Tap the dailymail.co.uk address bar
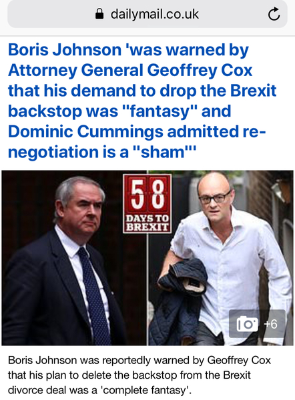The width and height of the screenshot is (295, 400). point(147,14)
